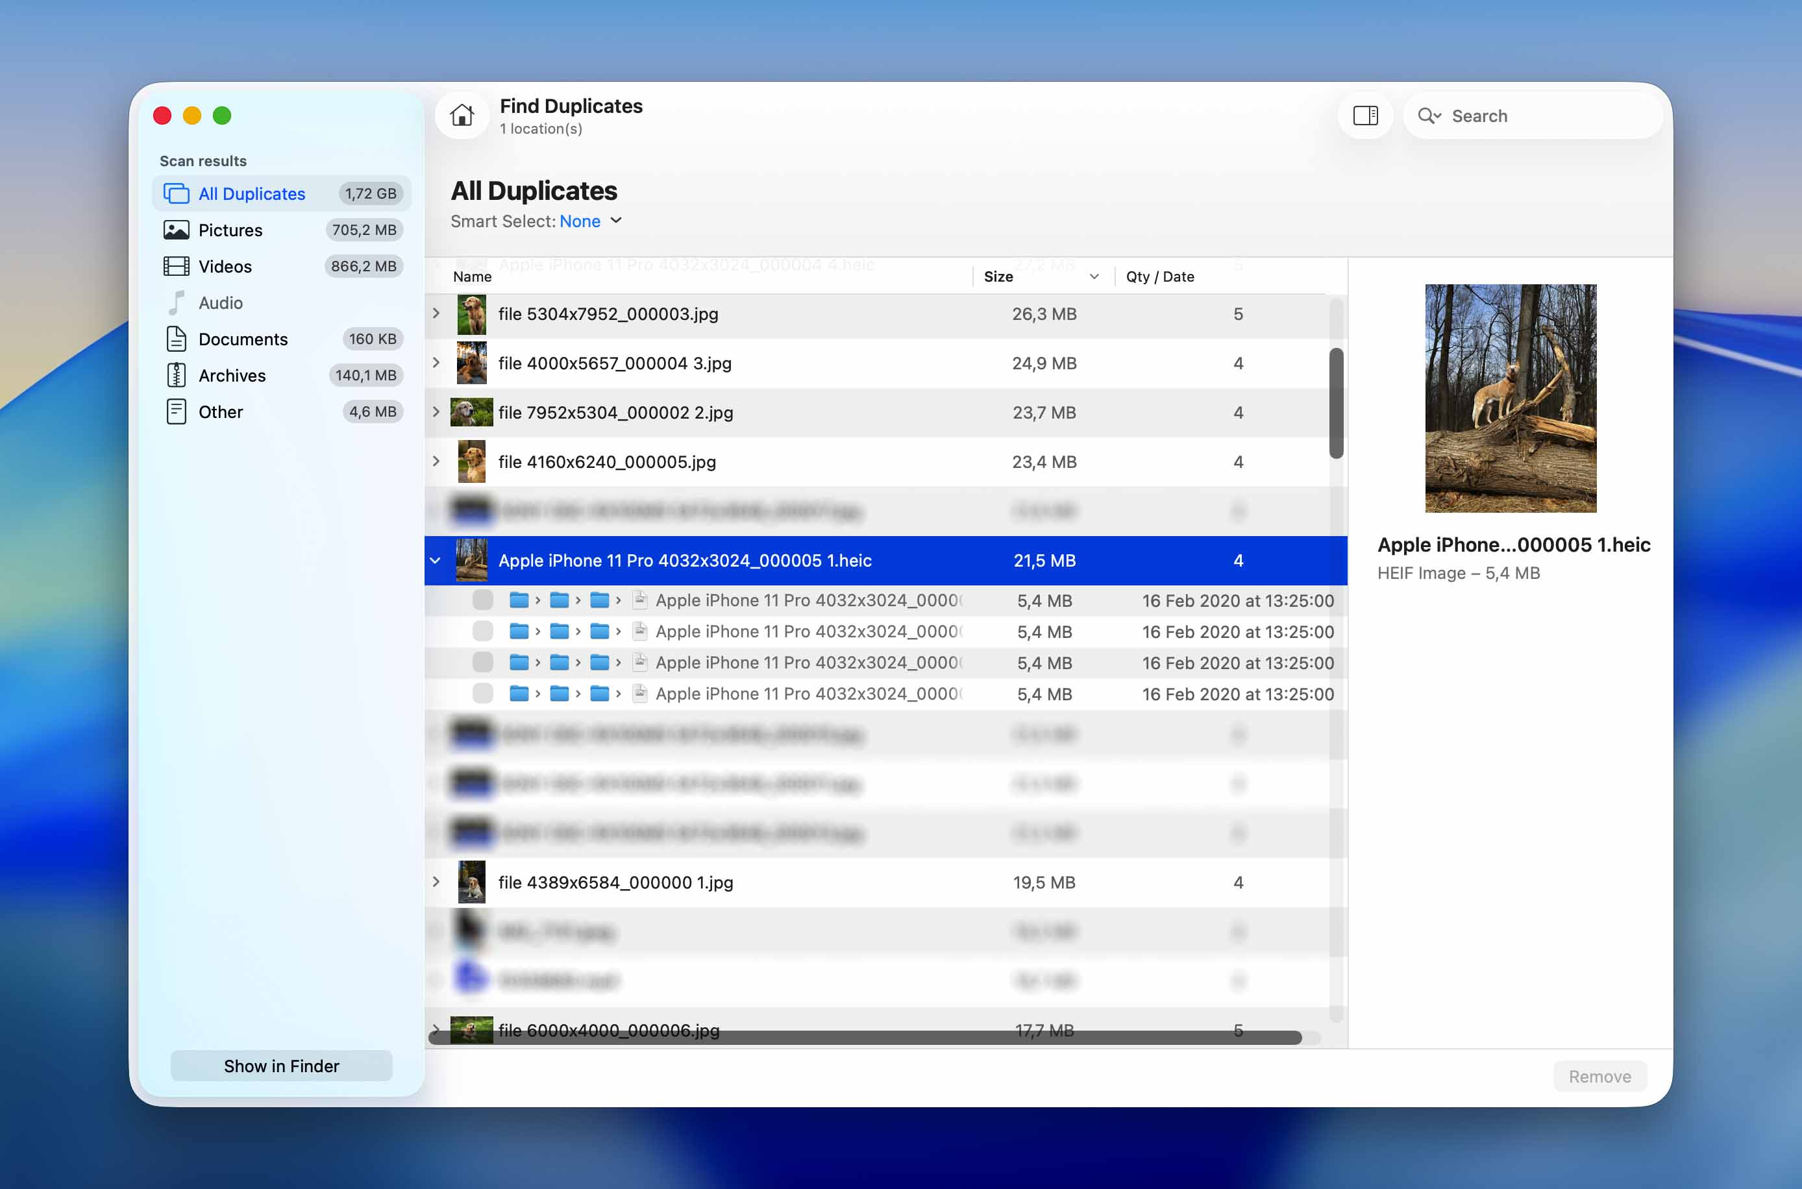This screenshot has height=1189, width=1802.
Task: Collapse the Apple iPhone 11 Pro heic group
Action: click(x=436, y=560)
